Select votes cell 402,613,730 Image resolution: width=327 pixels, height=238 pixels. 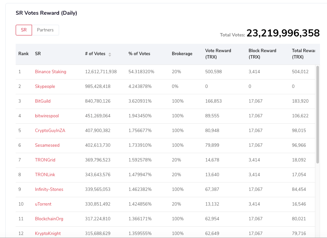(x=97, y=145)
